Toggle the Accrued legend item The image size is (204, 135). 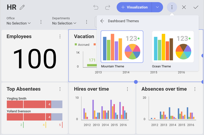(82, 45)
